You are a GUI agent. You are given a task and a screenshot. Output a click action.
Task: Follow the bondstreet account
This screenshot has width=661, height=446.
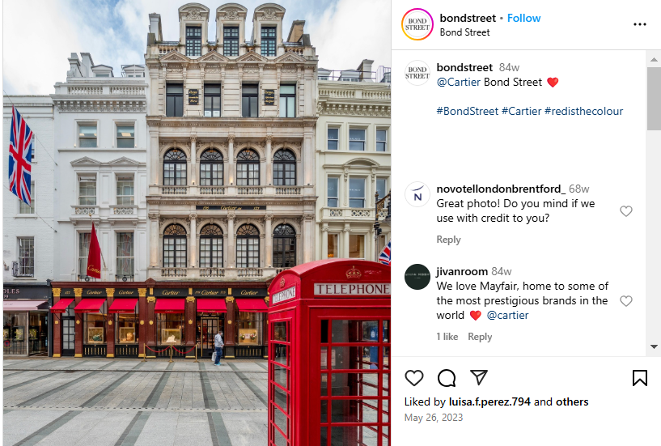click(x=523, y=18)
